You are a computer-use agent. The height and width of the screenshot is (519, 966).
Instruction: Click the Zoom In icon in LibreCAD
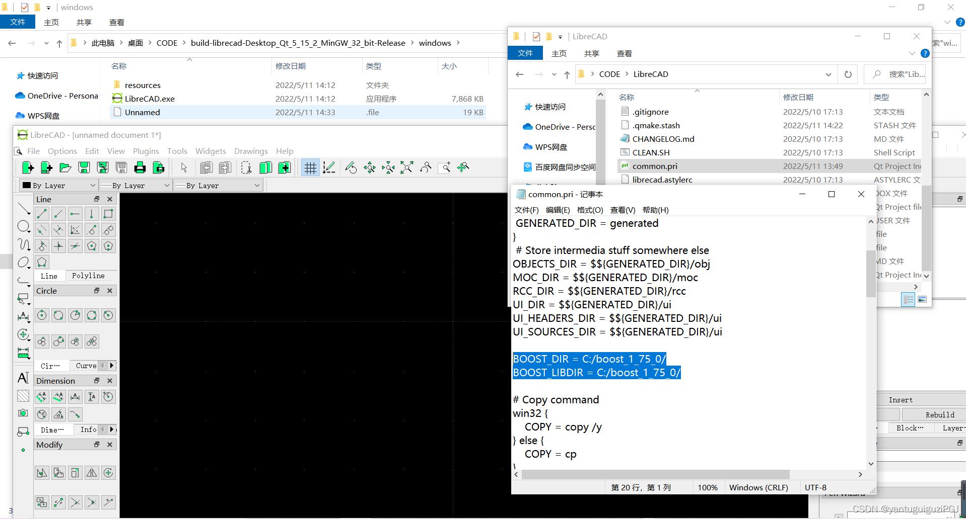[x=370, y=167]
